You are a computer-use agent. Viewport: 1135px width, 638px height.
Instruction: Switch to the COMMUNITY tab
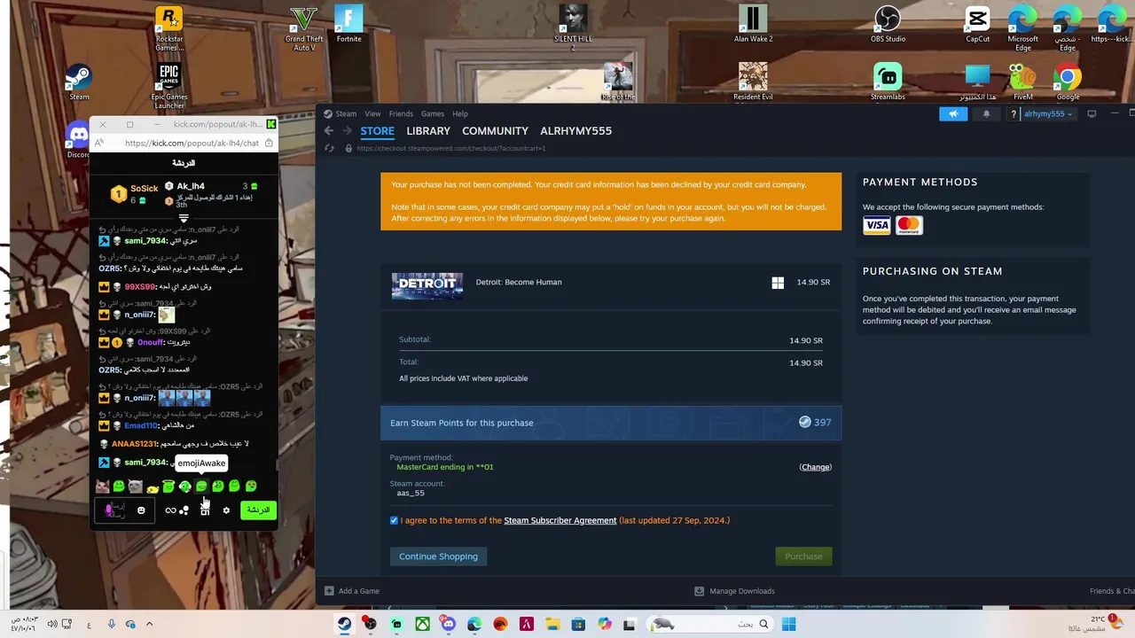(x=495, y=130)
